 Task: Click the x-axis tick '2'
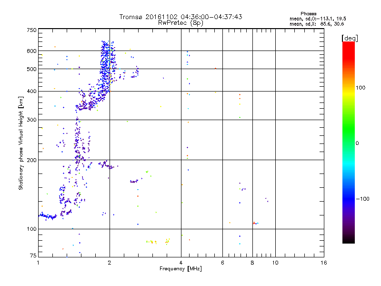tap(110, 263)
